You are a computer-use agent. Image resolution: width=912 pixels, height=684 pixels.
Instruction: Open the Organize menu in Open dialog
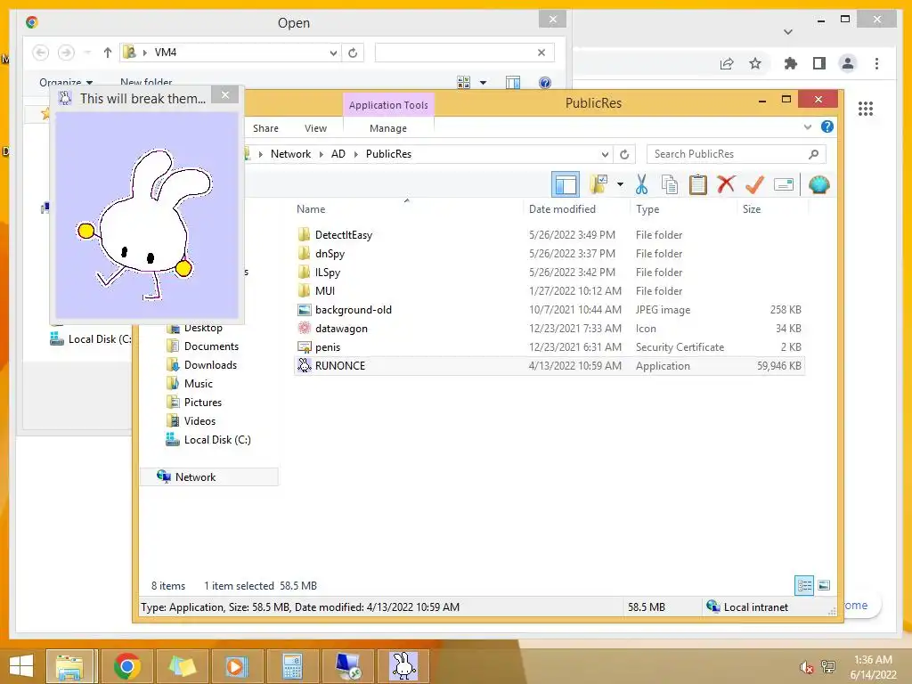[x=66, y=83]
